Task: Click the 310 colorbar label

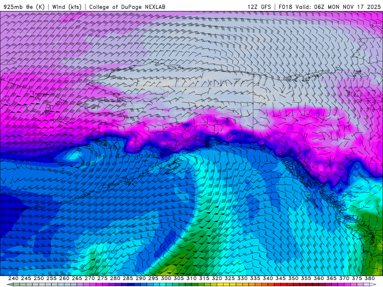Action: click(191, 278)
